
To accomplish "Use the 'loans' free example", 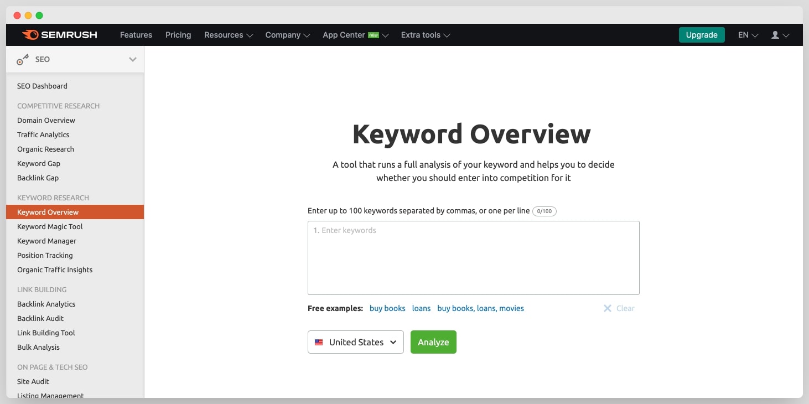I will tap(421, 308).
